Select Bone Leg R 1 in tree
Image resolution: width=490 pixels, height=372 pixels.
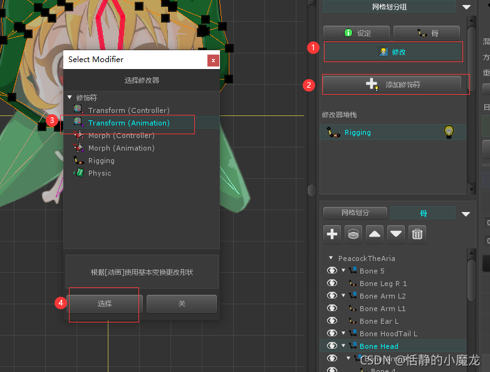383,284
